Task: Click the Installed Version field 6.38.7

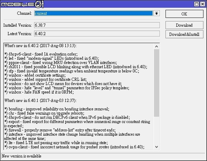Action: (97, 25)
